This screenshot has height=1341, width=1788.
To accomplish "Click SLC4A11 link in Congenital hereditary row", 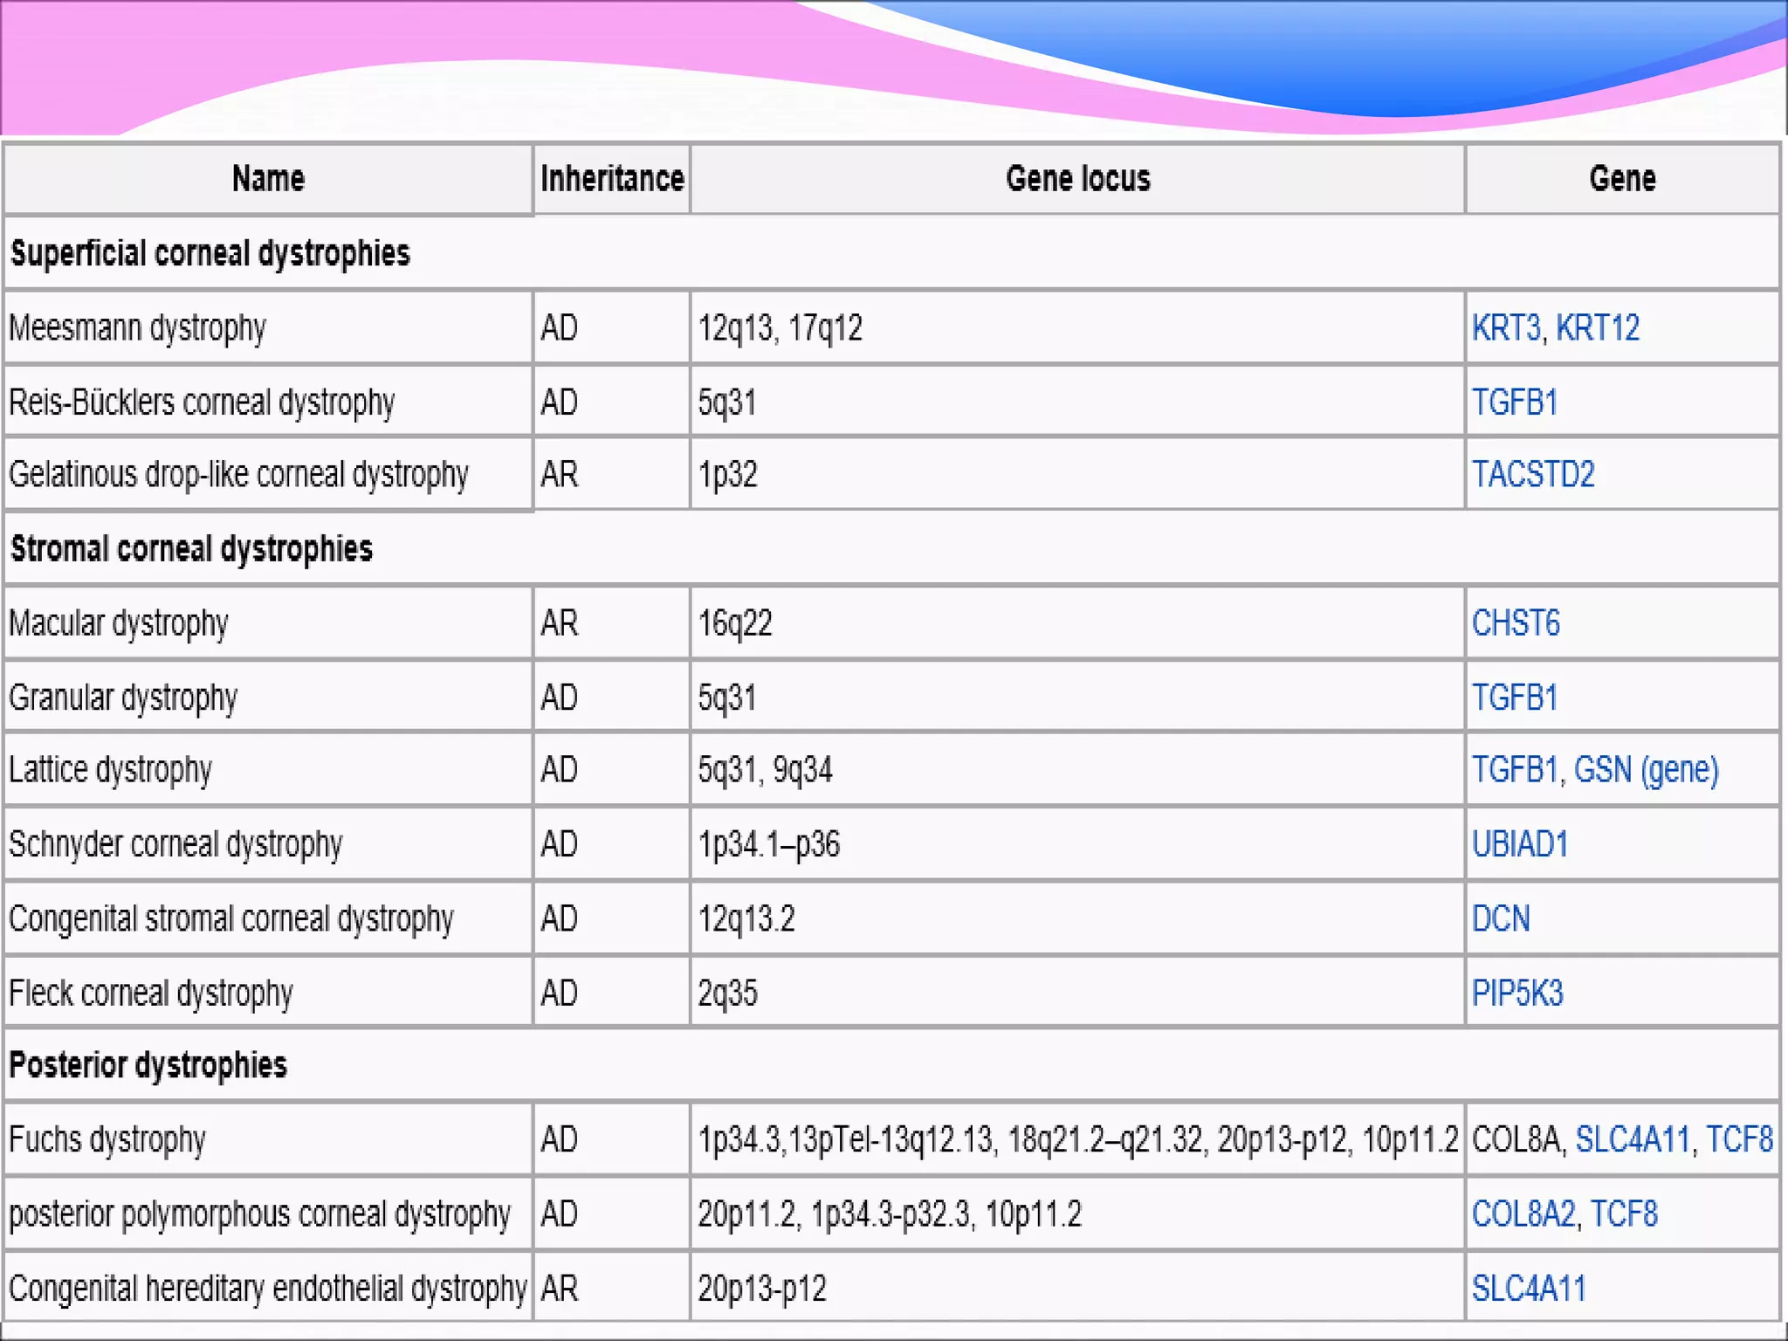I will [1529, 1289].
